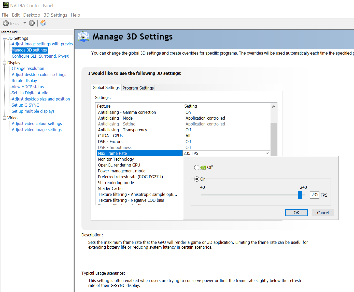Click the Feature column header
Viewport: 354px width, 292px height.
139,106
